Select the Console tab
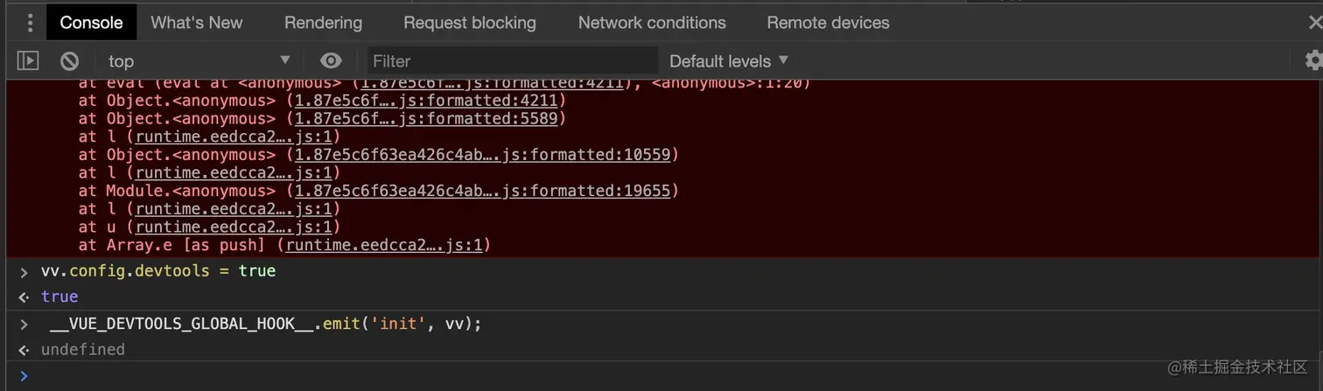The width and height of the screenshot is (1323, 391). [x=91, y=23]
